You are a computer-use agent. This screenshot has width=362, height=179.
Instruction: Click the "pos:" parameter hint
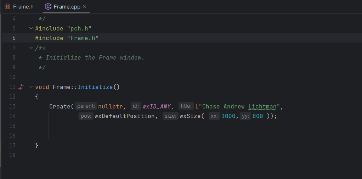(x=86, y=116)
